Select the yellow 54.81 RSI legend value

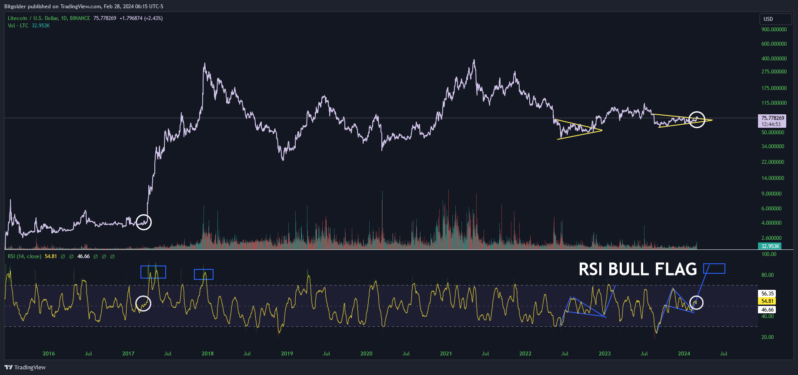click(x=51, y=256)
